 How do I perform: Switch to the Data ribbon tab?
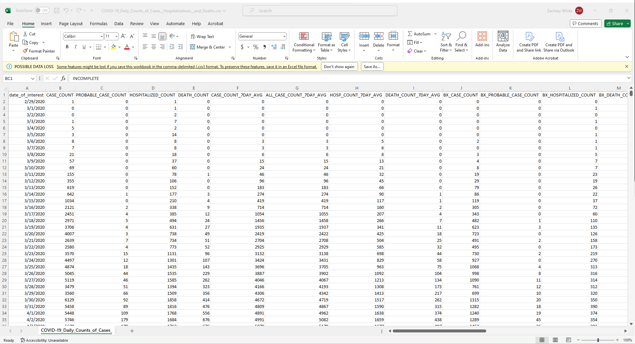pyautogui.click(x=119, y=23)
